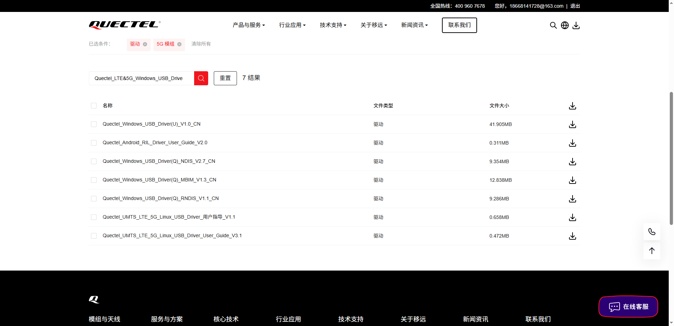Click the footer Quectel Q logo

(94, 299)
